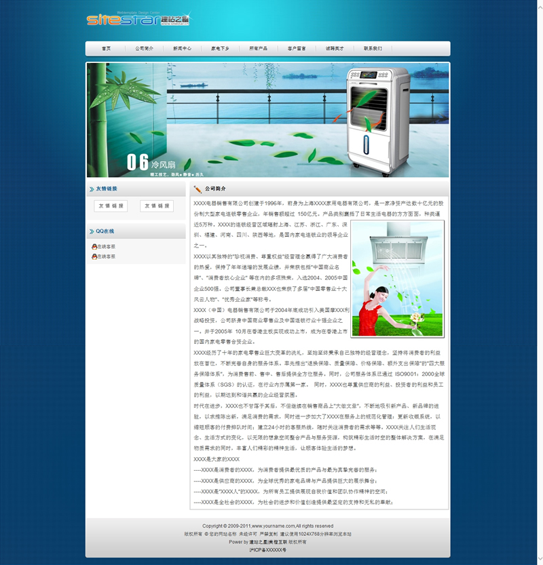The image size is (543, 565).
Task: Click the woman in red dress photo
Action: (x=397, y=279)
